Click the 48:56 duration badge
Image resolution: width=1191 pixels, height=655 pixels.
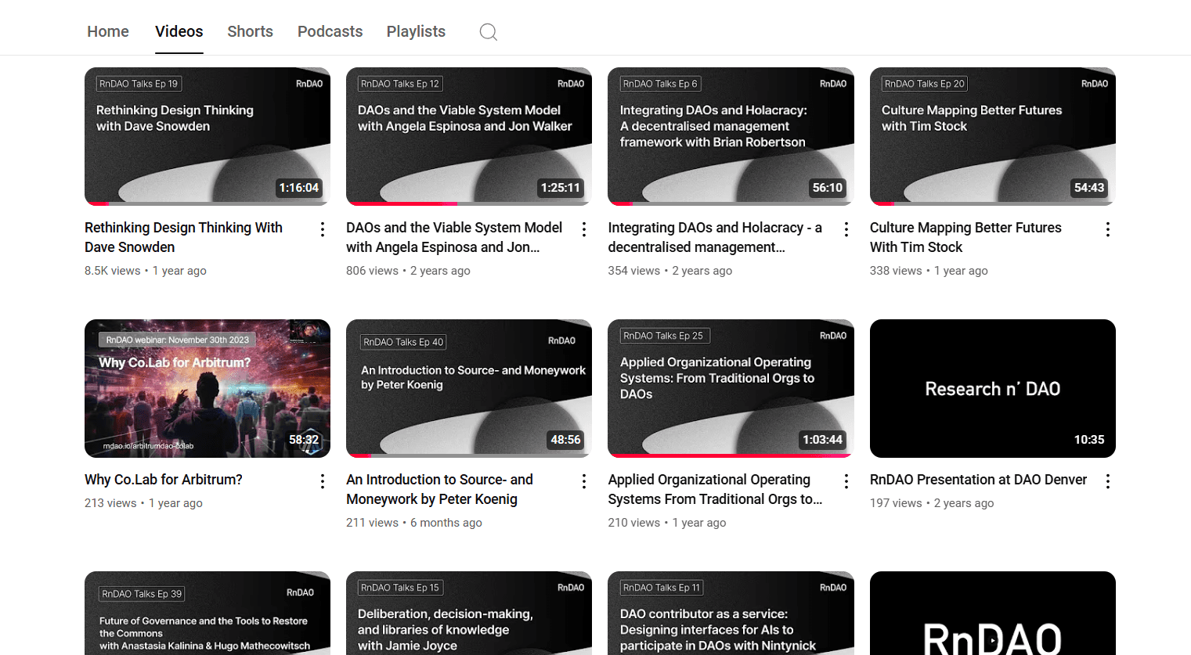pos(565,440)
